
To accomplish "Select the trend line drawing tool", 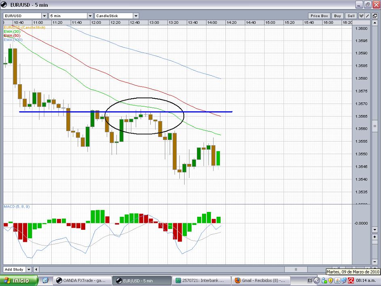I will [x=368, y=16].
